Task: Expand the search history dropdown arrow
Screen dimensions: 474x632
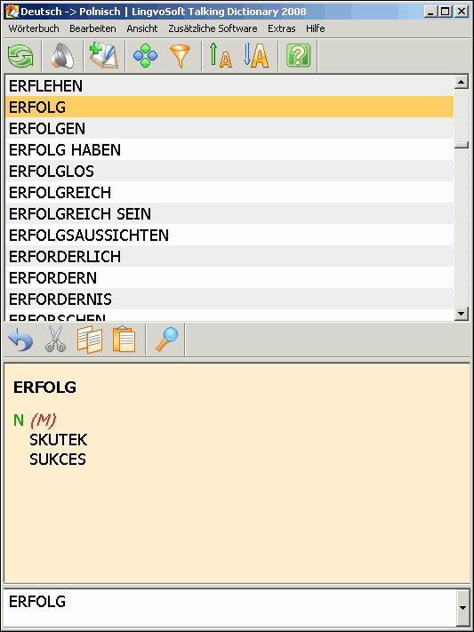Action: tap(463, 608)
